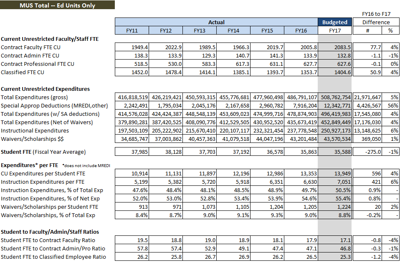Click gross expenditures FY17 value 508,762,754
Viewport: 405px width, 265px height.
[336, 97]
